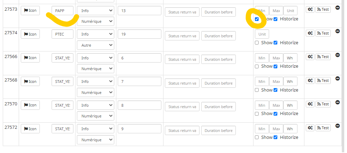Enable Show checkbox on the PTEC row

click(x=257, y=43)
